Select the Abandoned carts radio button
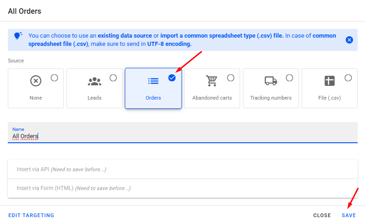This screenshot has height=224, width=365. (230, 78)
